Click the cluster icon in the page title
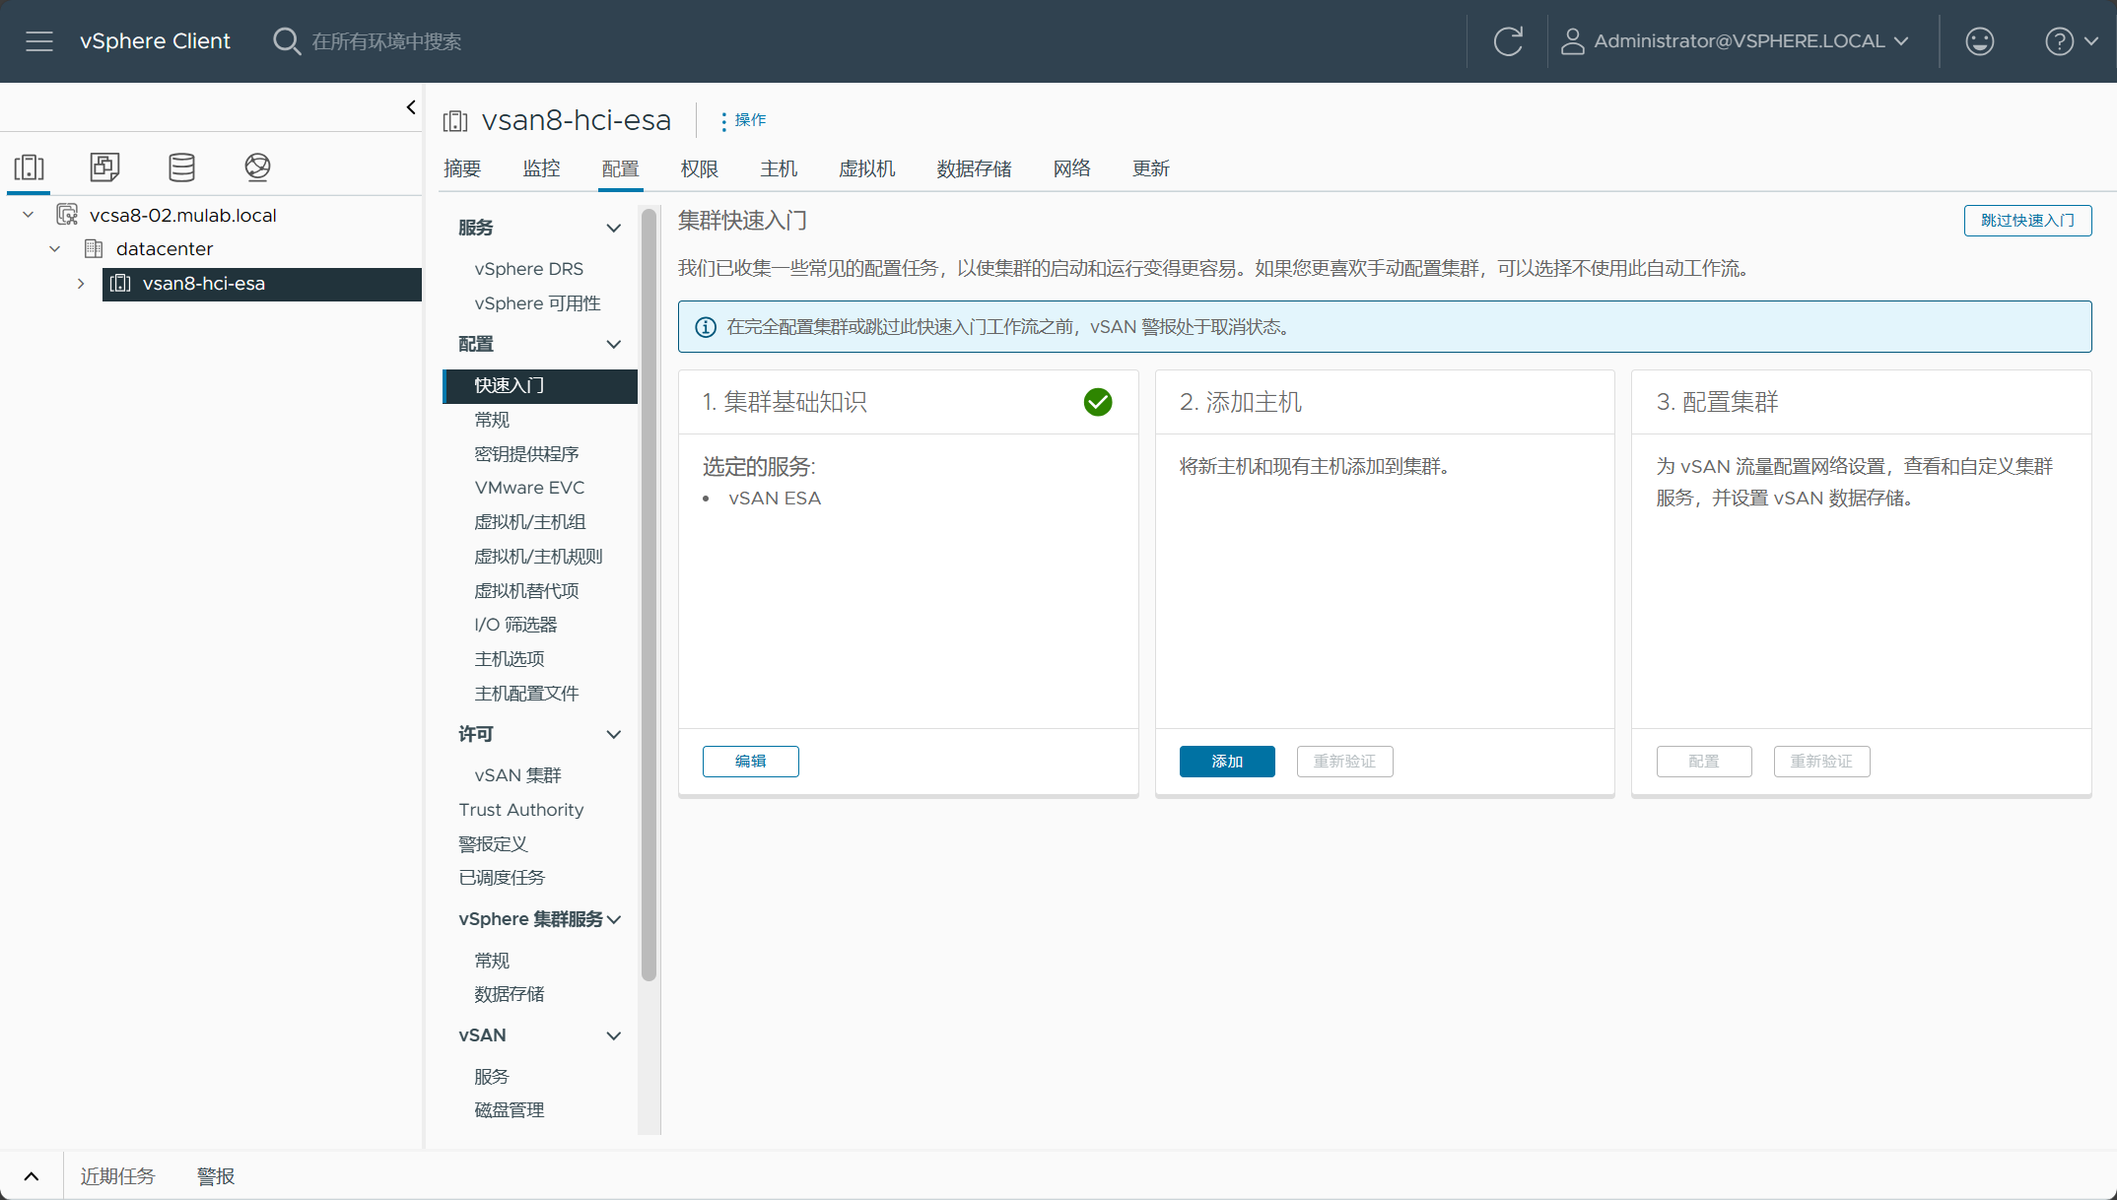Screen dimensions: 2117x1200 click(x=455, y=121)
